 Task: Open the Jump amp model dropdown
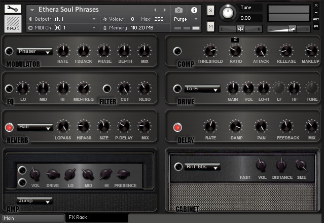pyautogui.click(x=34, y=201)
